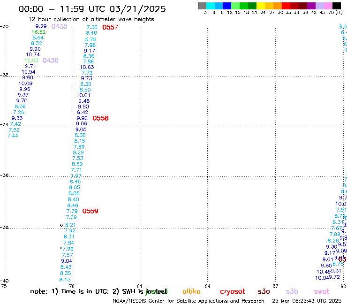
Task: Click the wave height value 8.52
Action: coord(77,164)
